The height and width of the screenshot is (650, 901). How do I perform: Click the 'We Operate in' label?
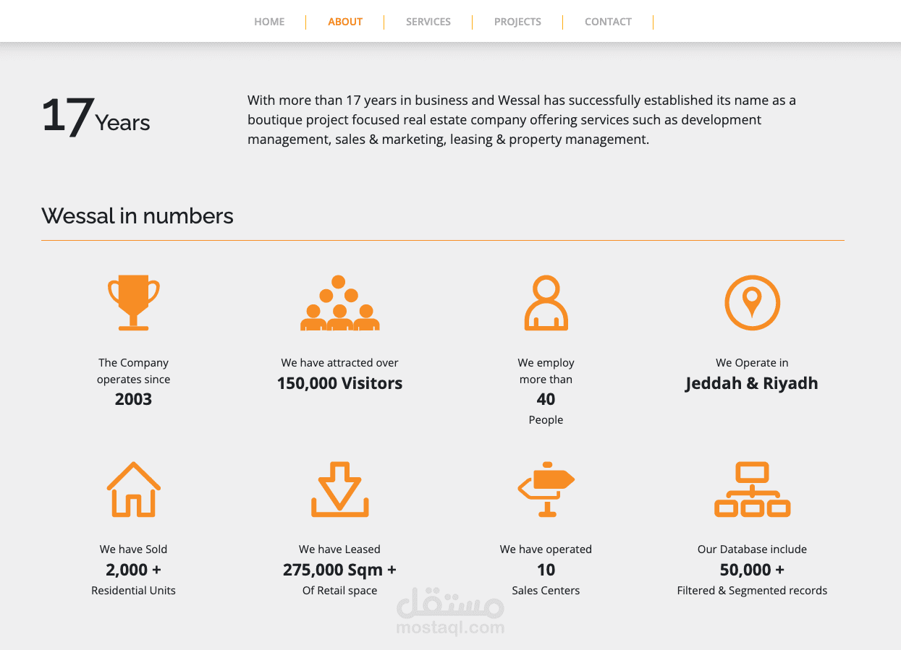(x=752, y=363)
